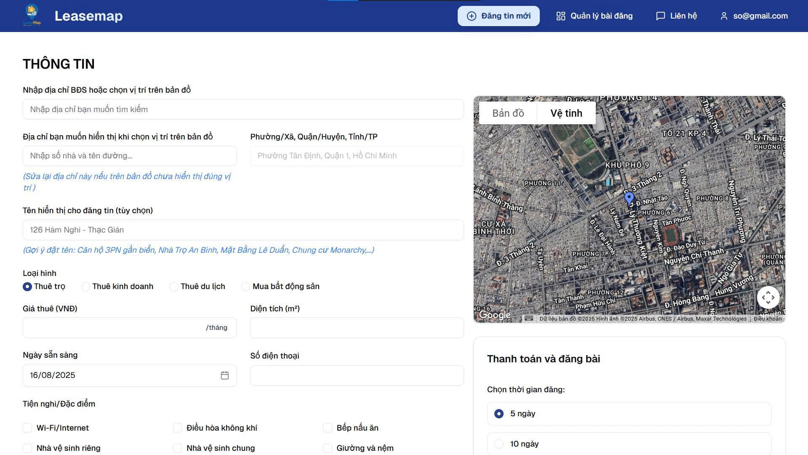Click the plus icon next to Đăng tin mới
This screenshot has height=455, width=808.
click(470, 16)
